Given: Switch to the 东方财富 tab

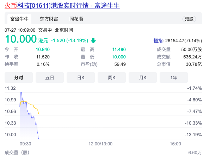Looking at the screenshot, I should click(49, 19).
